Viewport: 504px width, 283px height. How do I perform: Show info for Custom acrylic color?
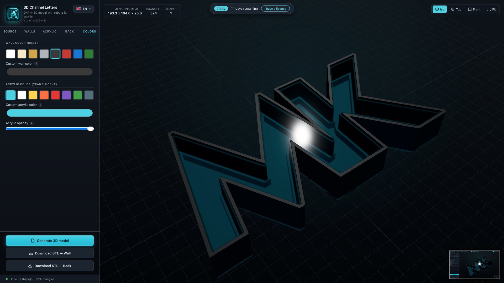40,105
